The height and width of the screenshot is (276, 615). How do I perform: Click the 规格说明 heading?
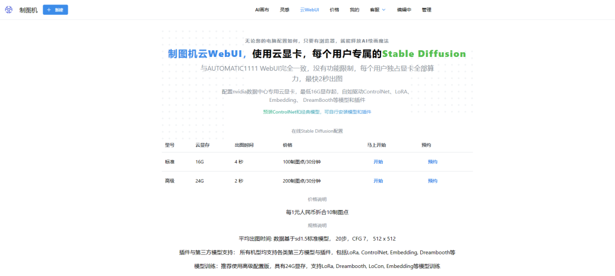click(x=317, y=225)
